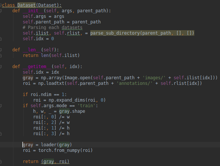
Task: Place cursor on the # Parsing each datasets comment
Action: pyautogui.click(x=53, y=28)
